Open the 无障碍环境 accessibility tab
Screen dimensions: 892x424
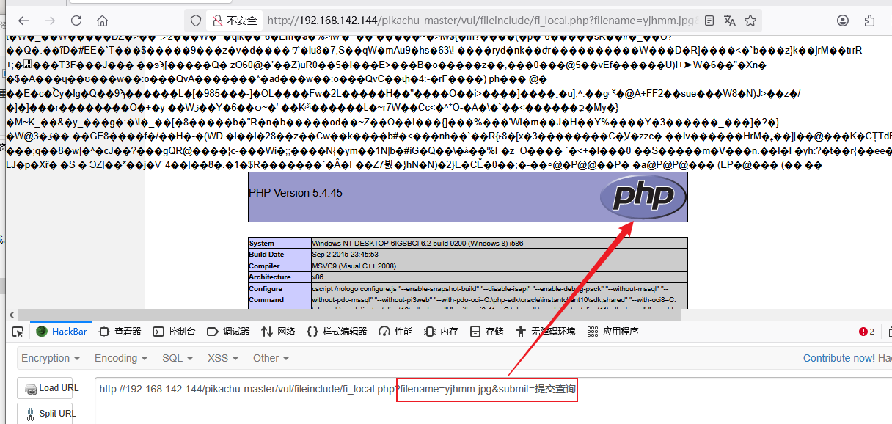coord(546,332)
